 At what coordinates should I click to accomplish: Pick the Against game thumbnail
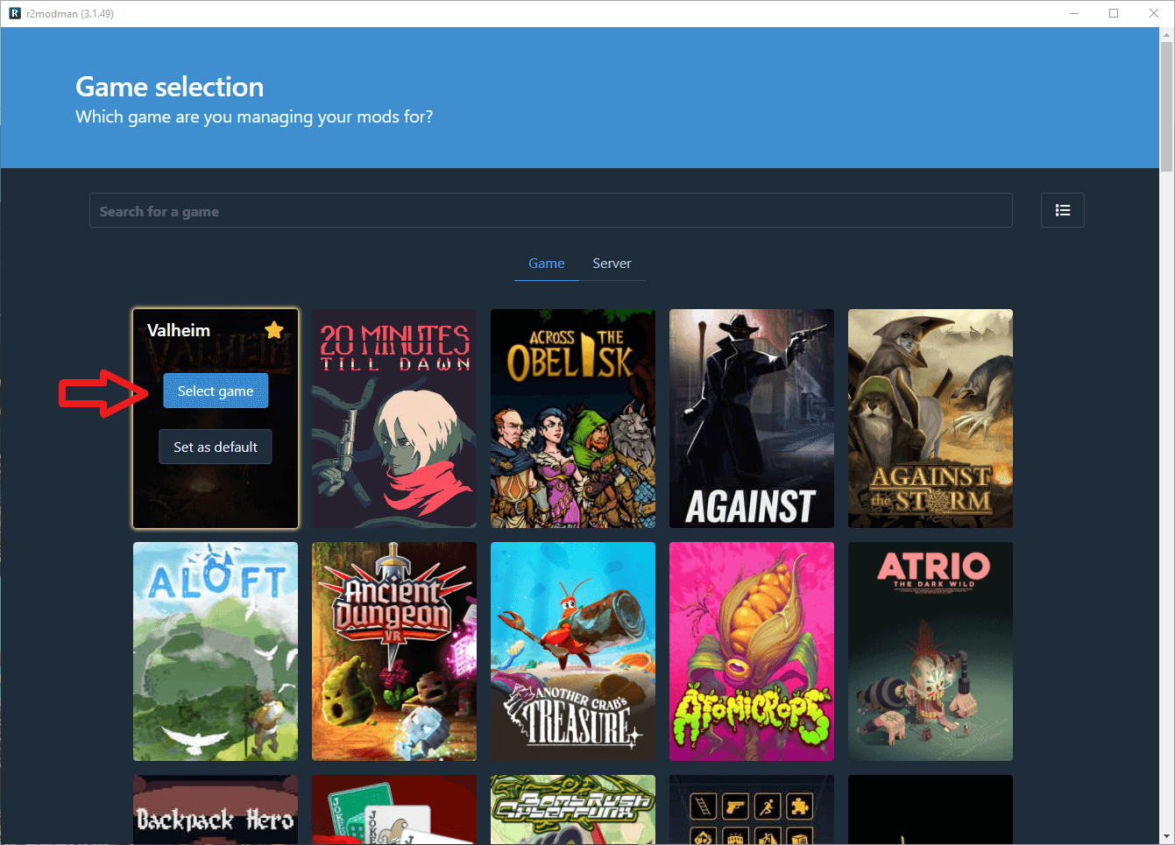point(752,419)
